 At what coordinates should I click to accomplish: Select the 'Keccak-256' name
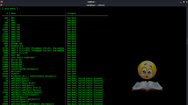[16, 62]
